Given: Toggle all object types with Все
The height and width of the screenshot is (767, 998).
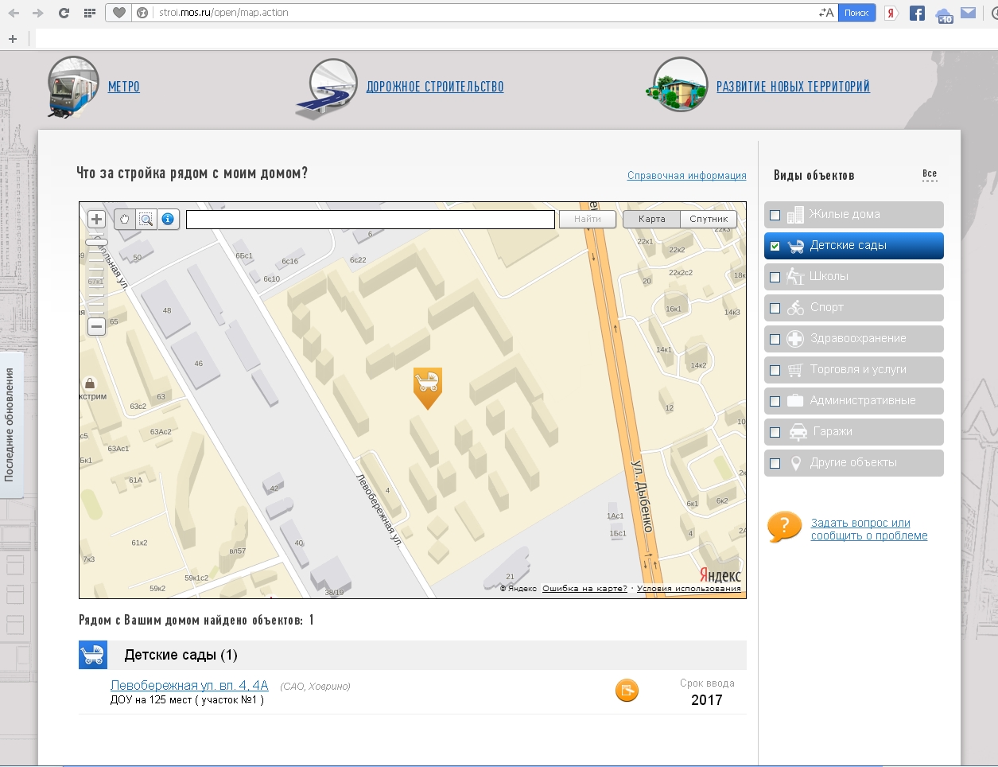Looking at the screenshot, I should [929, 174].
